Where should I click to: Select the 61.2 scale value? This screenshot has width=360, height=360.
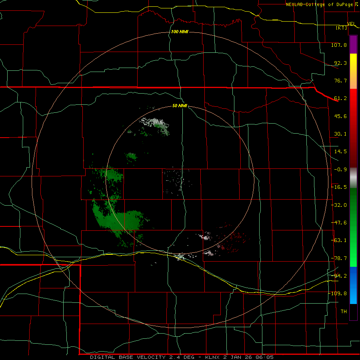[x=340, y=98]
